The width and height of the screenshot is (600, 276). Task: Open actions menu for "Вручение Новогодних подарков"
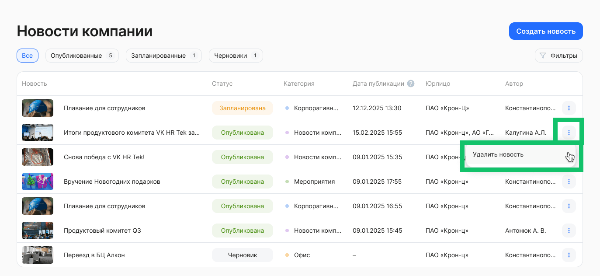(569, 182)
